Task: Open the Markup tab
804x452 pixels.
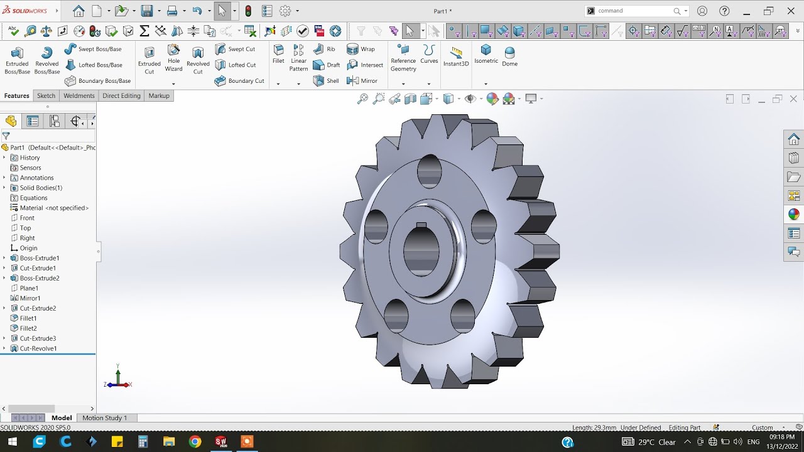Action: tap(159, 95)
